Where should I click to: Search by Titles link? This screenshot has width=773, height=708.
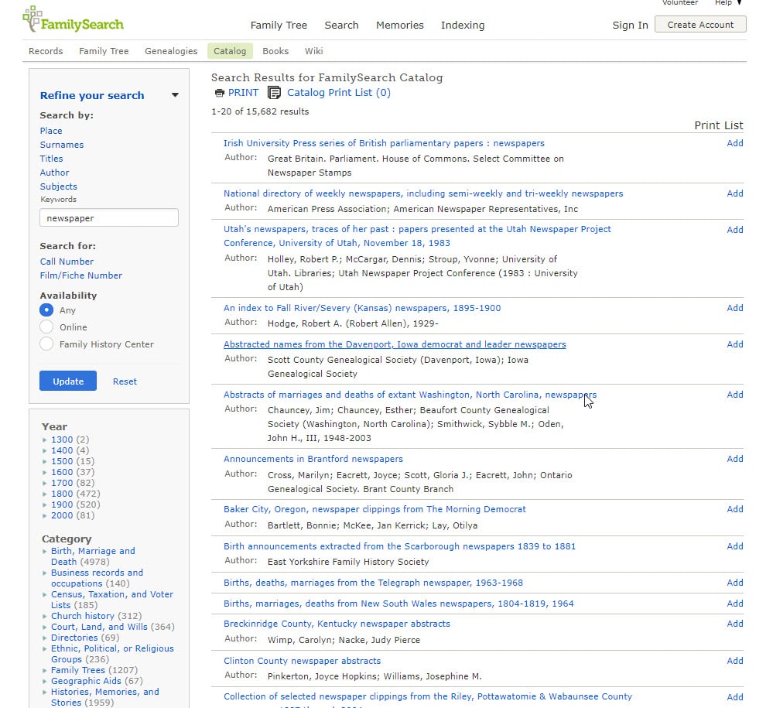pos(51,159)
